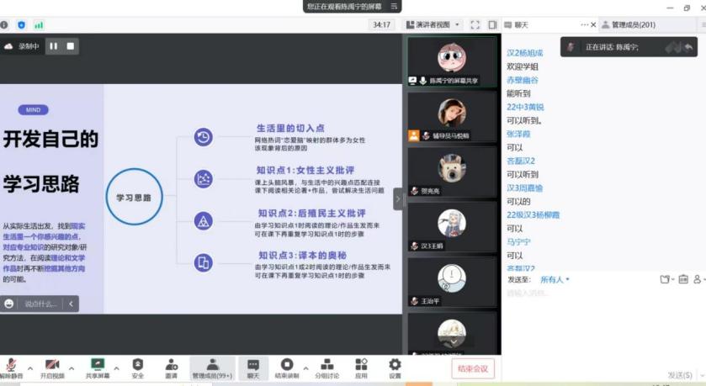
Task: Toggle the 管理成员(99+) members panel
Action: tap(212, 368)
